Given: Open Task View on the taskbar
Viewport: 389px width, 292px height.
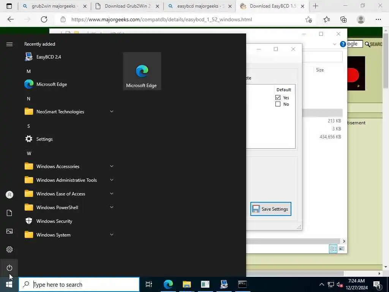Looking at the screenshot, I should (149, 284).
